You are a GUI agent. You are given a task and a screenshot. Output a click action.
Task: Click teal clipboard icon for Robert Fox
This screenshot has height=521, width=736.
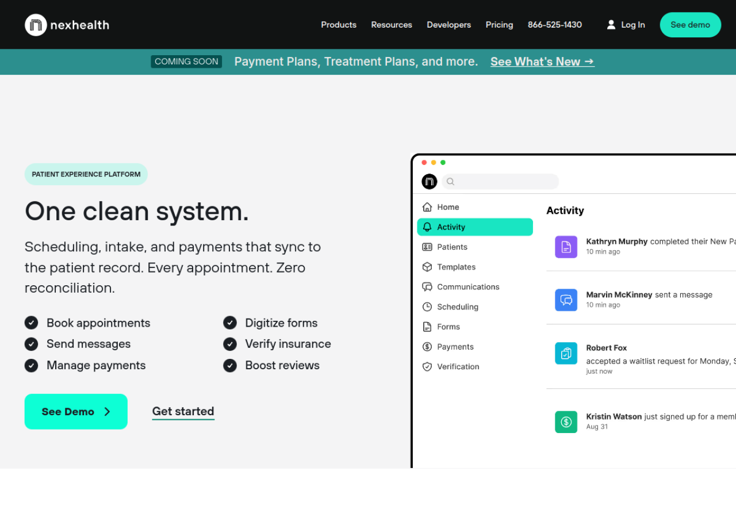pyautogui.click(x=566, y=353)
